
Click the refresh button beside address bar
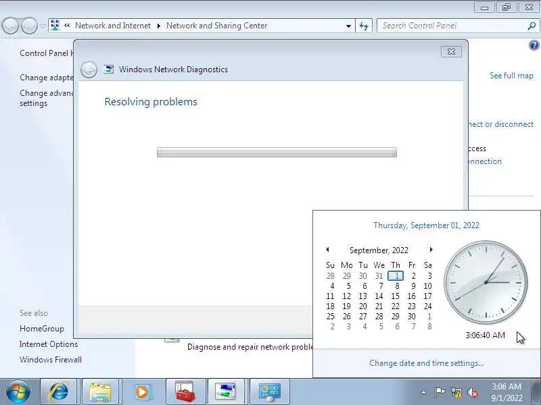pos(364,26)
